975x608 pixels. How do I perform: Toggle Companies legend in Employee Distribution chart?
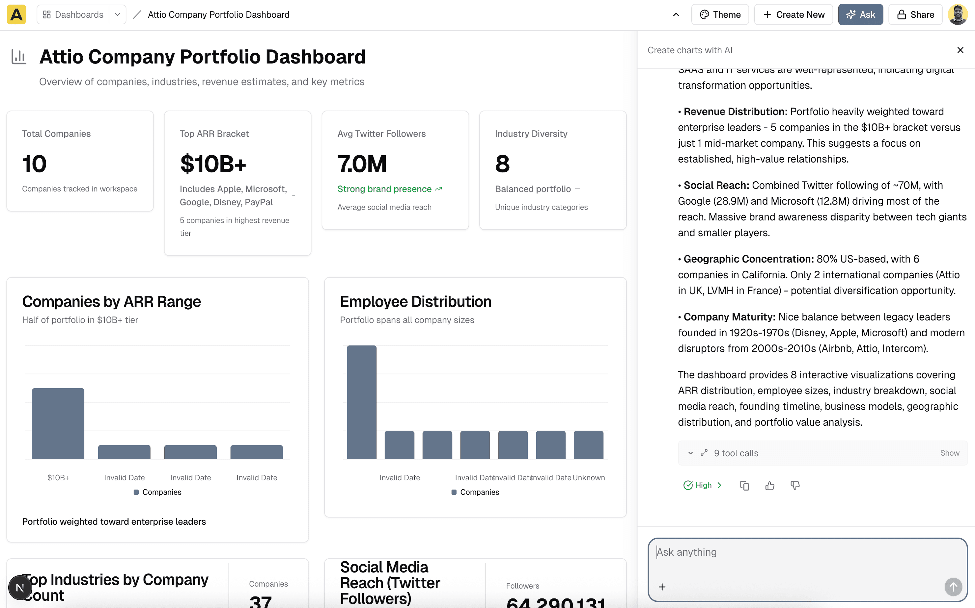pyautogui.click(x=475, y=492)
